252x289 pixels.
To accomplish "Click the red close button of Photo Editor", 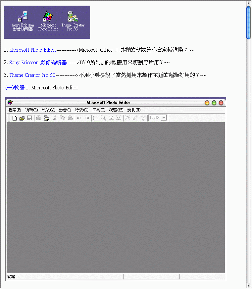I will 221,103.
